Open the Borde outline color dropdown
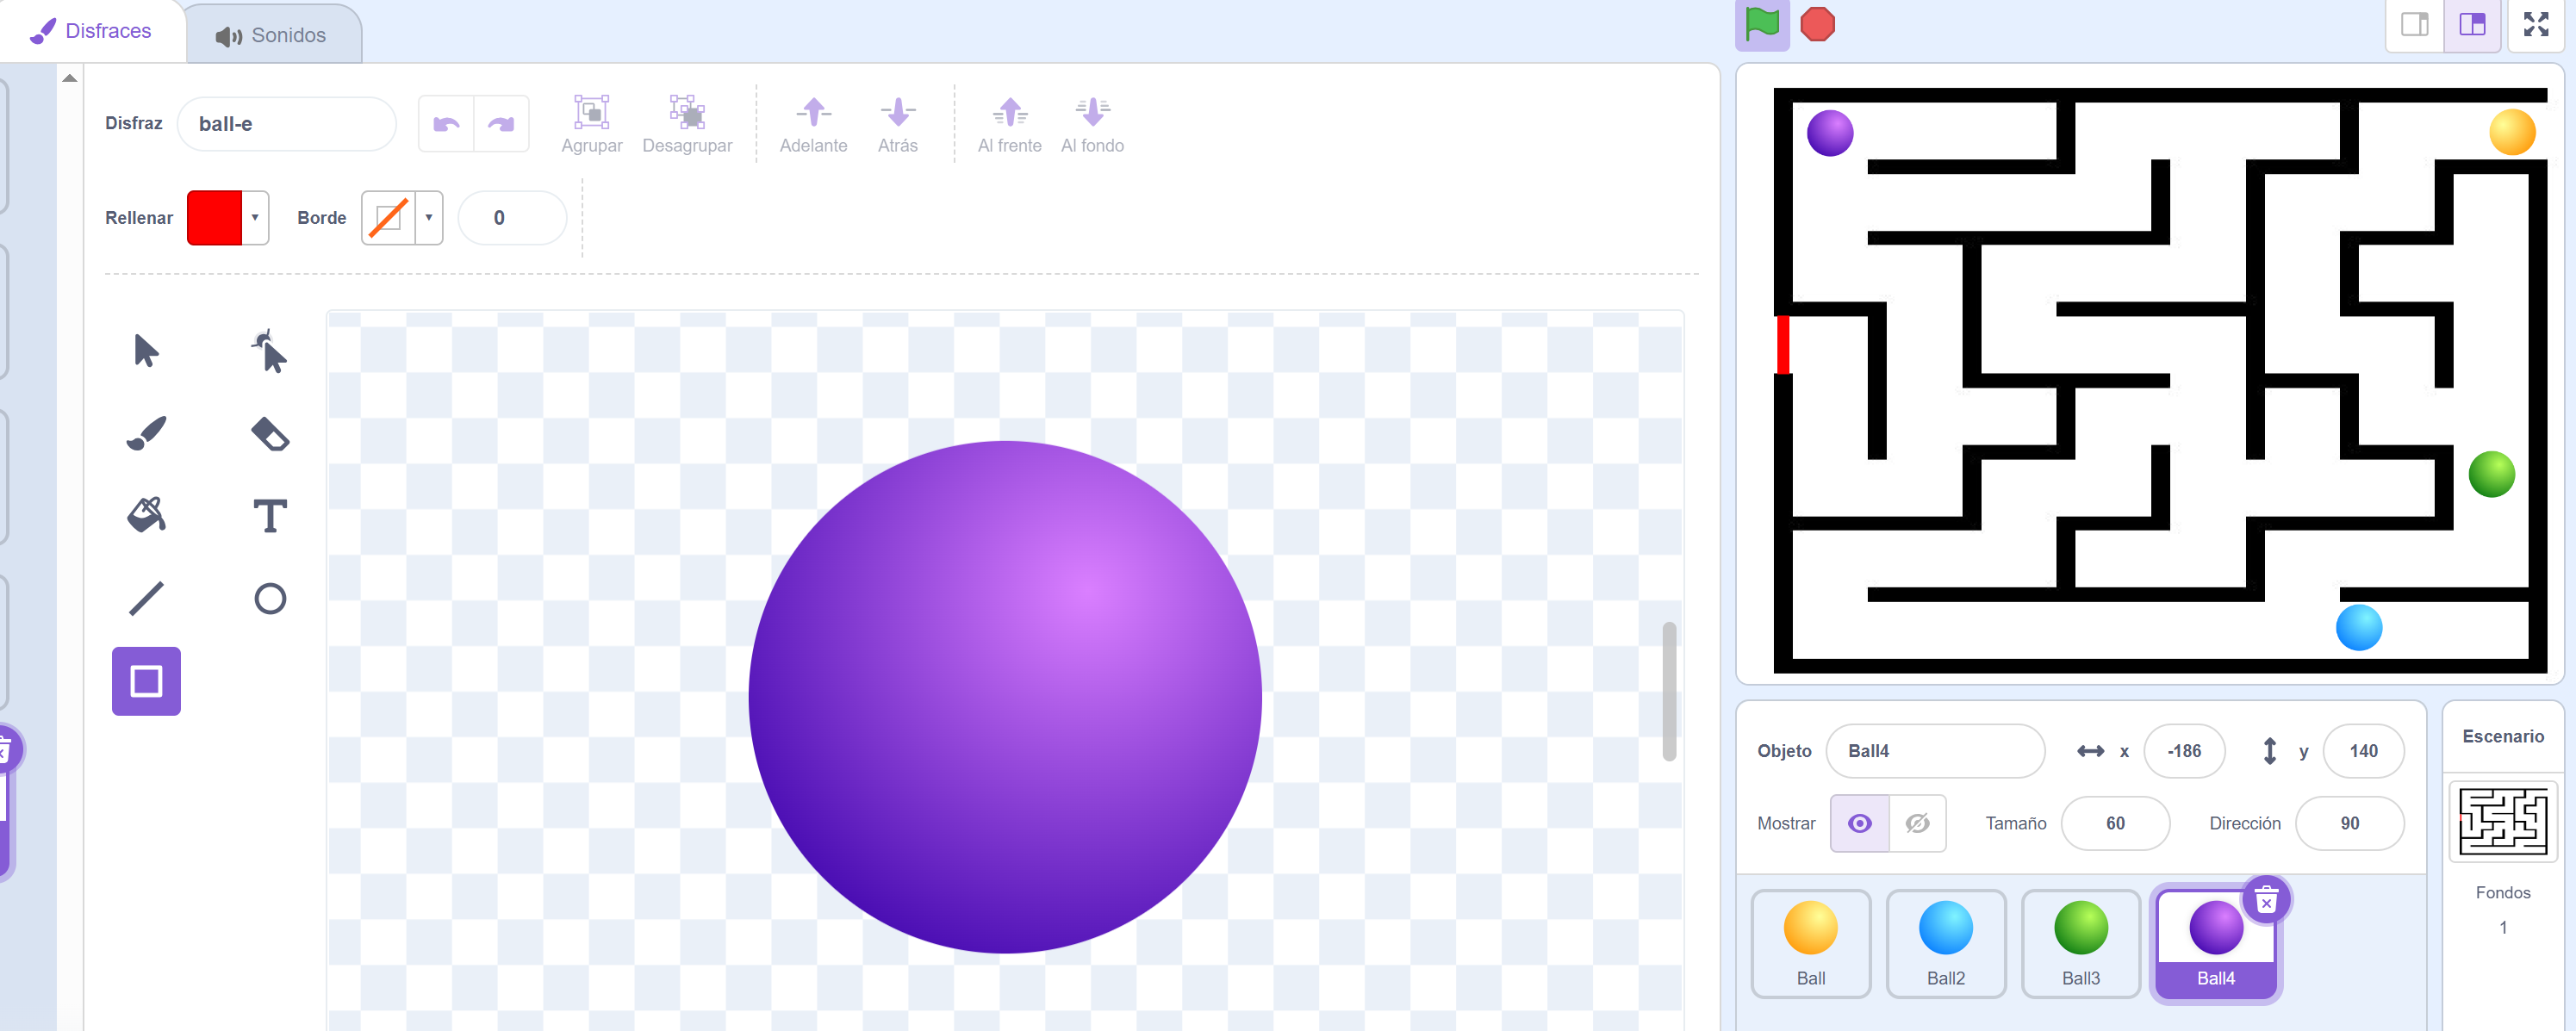This screenshot has width=2576, height=1031. (x=429, y=218)
